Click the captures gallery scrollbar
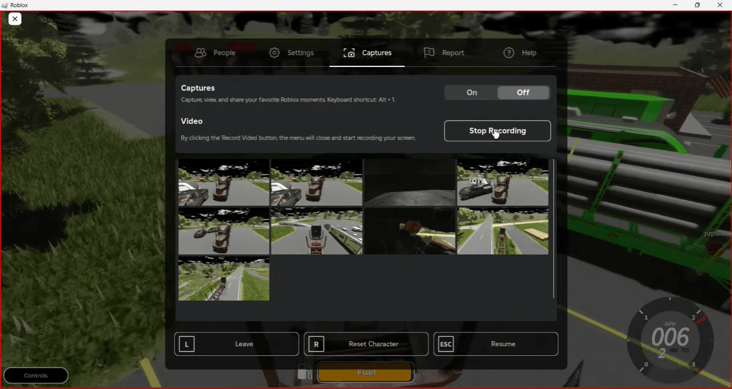732x389 pixels. 553,229
